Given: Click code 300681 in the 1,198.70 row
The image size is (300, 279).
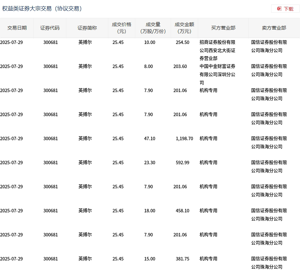Looking at the screenshot, I should (51, 138).
